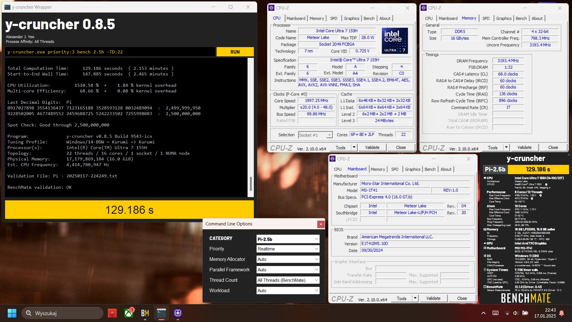
Task: Open the CATEGORY dropdown showing Pi-2.5b
Action: coord(288,239)
